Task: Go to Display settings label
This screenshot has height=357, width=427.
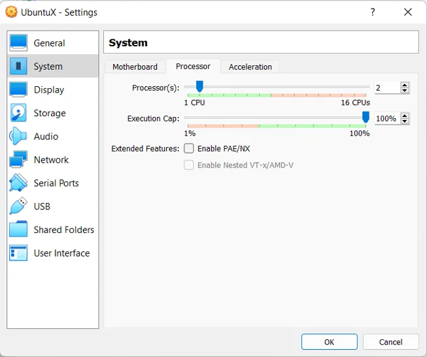Action: click(49, 89)
